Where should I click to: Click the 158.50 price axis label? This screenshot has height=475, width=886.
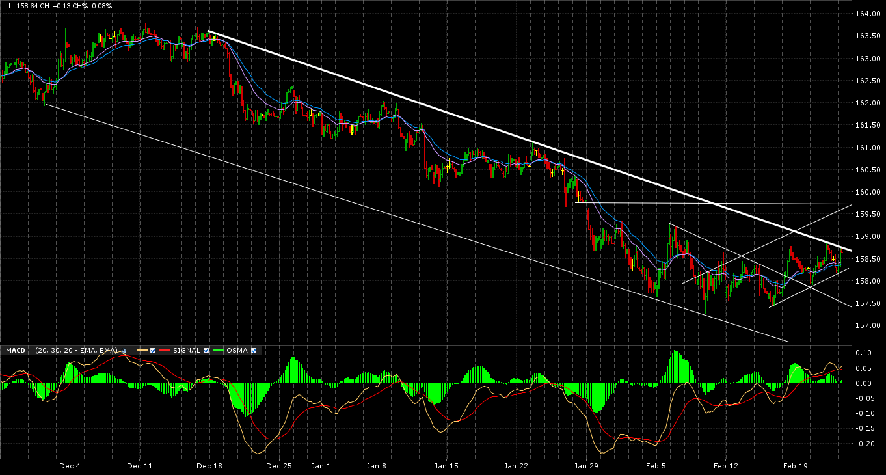click(x=868, y=259)
